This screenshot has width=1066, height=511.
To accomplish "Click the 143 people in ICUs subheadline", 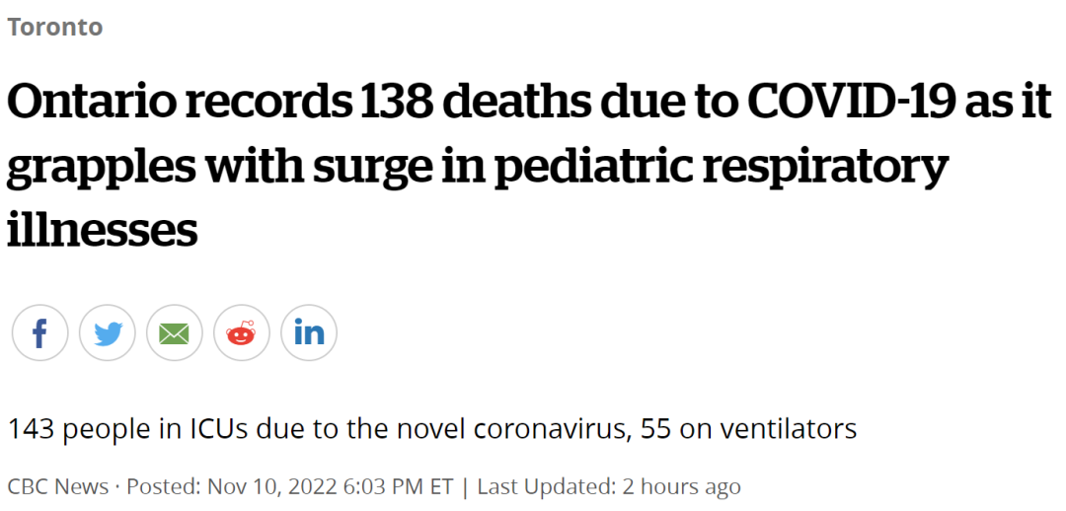I will point(431,429).
